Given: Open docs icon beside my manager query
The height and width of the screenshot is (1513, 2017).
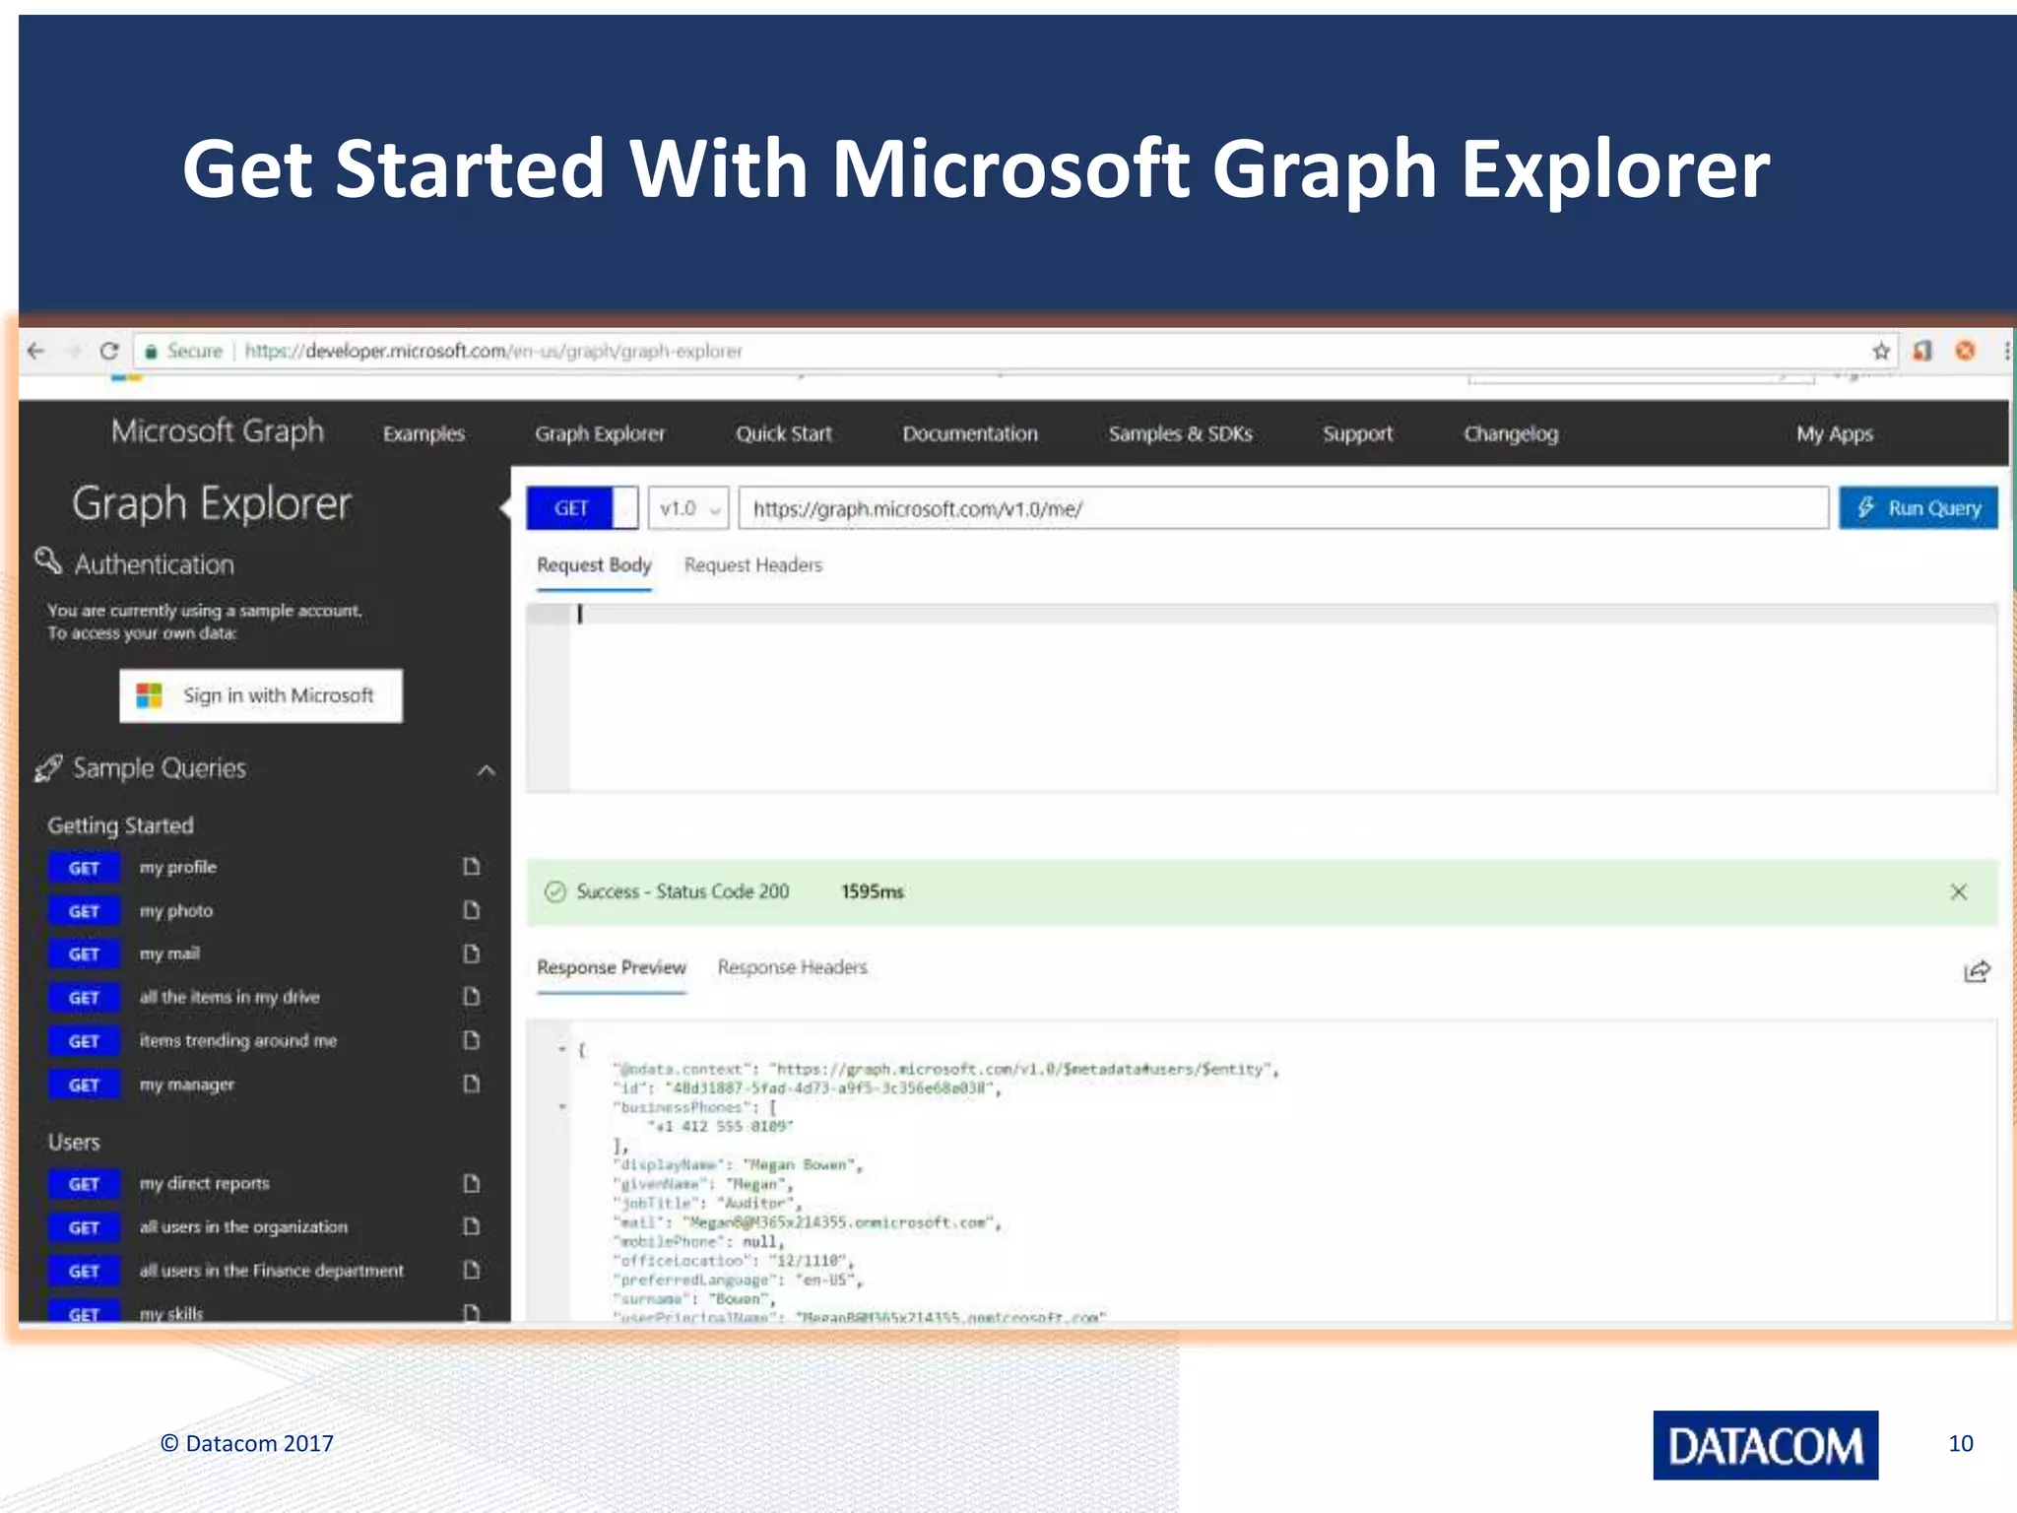Looking at the screenshot, I should pyautogui.click(x=472, y=1084).
